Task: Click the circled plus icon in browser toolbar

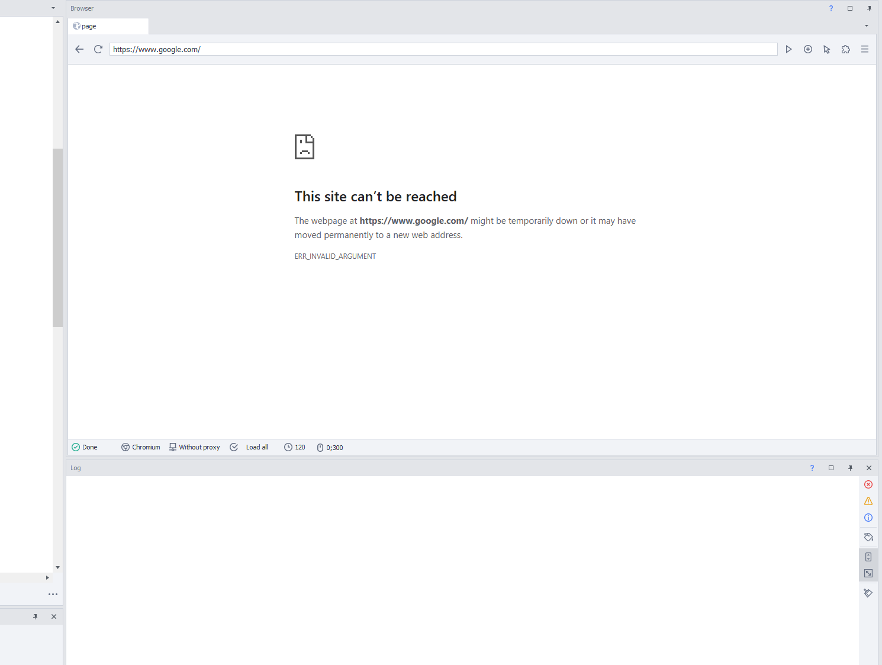Action: [808, 49]
